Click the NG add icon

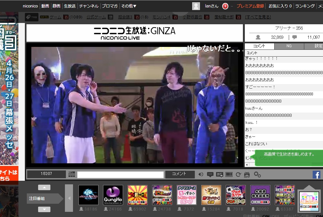[x=220, y=175]
